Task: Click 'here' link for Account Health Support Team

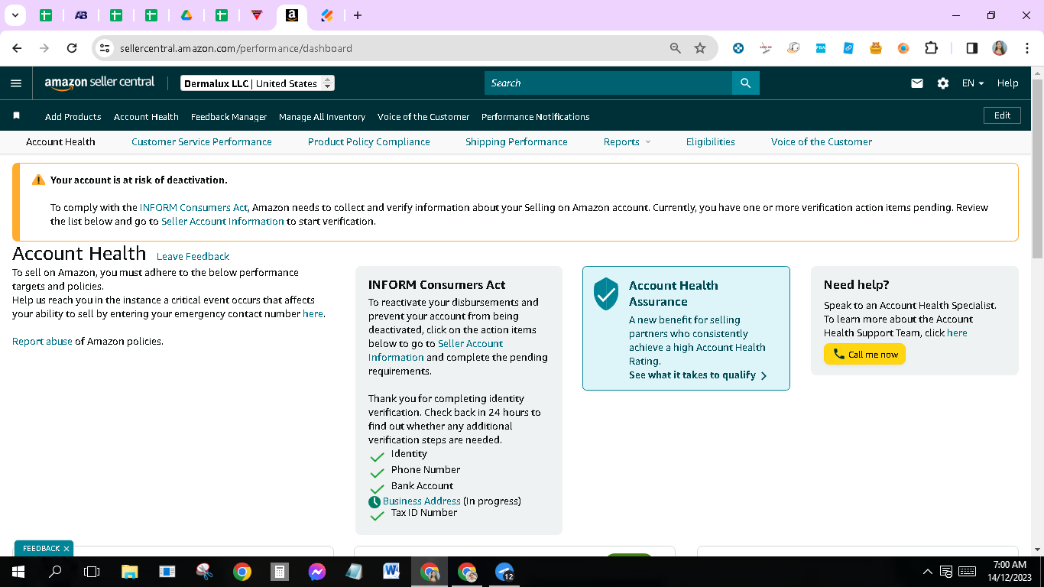Action: point(957,333)
